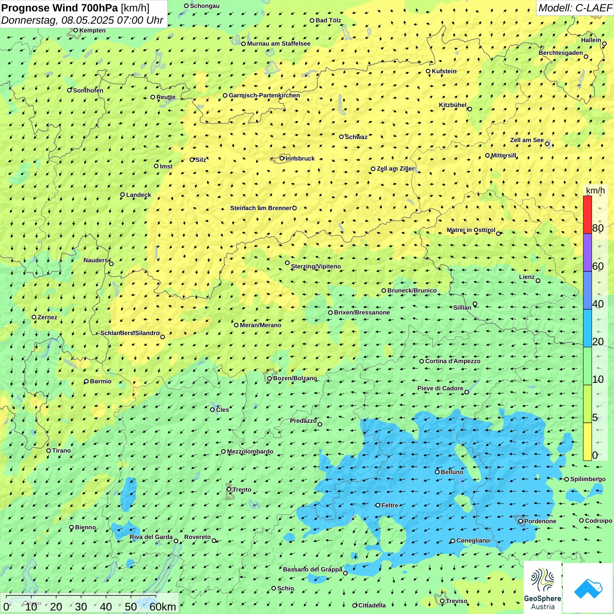614x614 pixels.
Task: Click the Meran/Merano label
Action: pyautogui.click(x=261, y=325)
